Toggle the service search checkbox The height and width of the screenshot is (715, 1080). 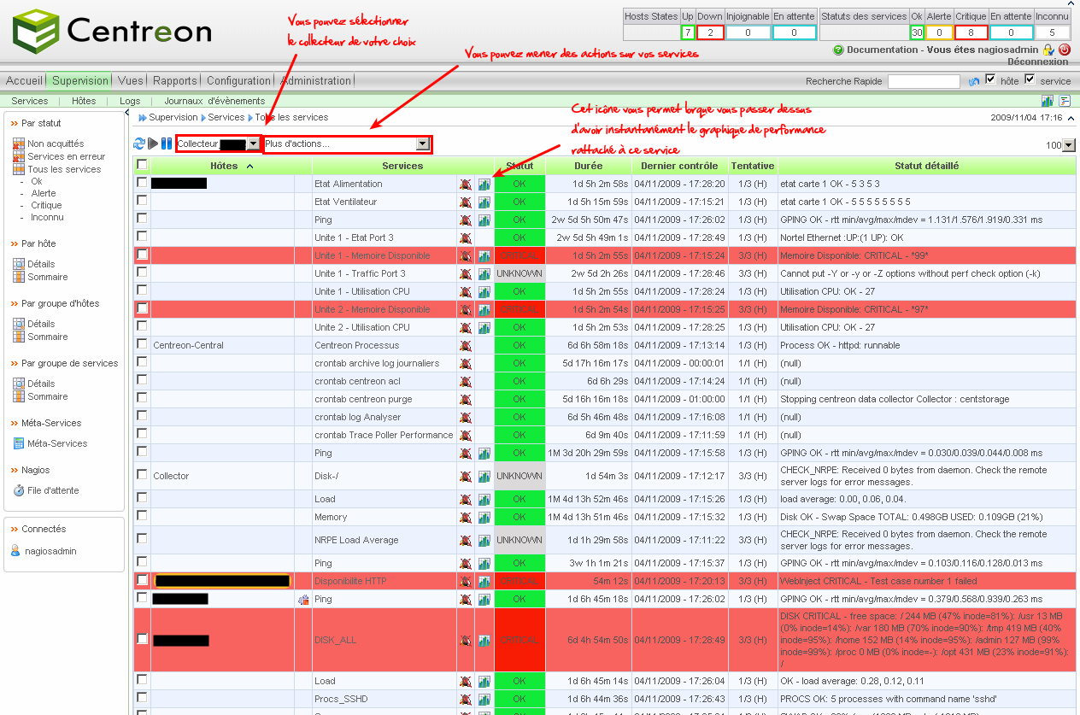(x=1030, y=79)
